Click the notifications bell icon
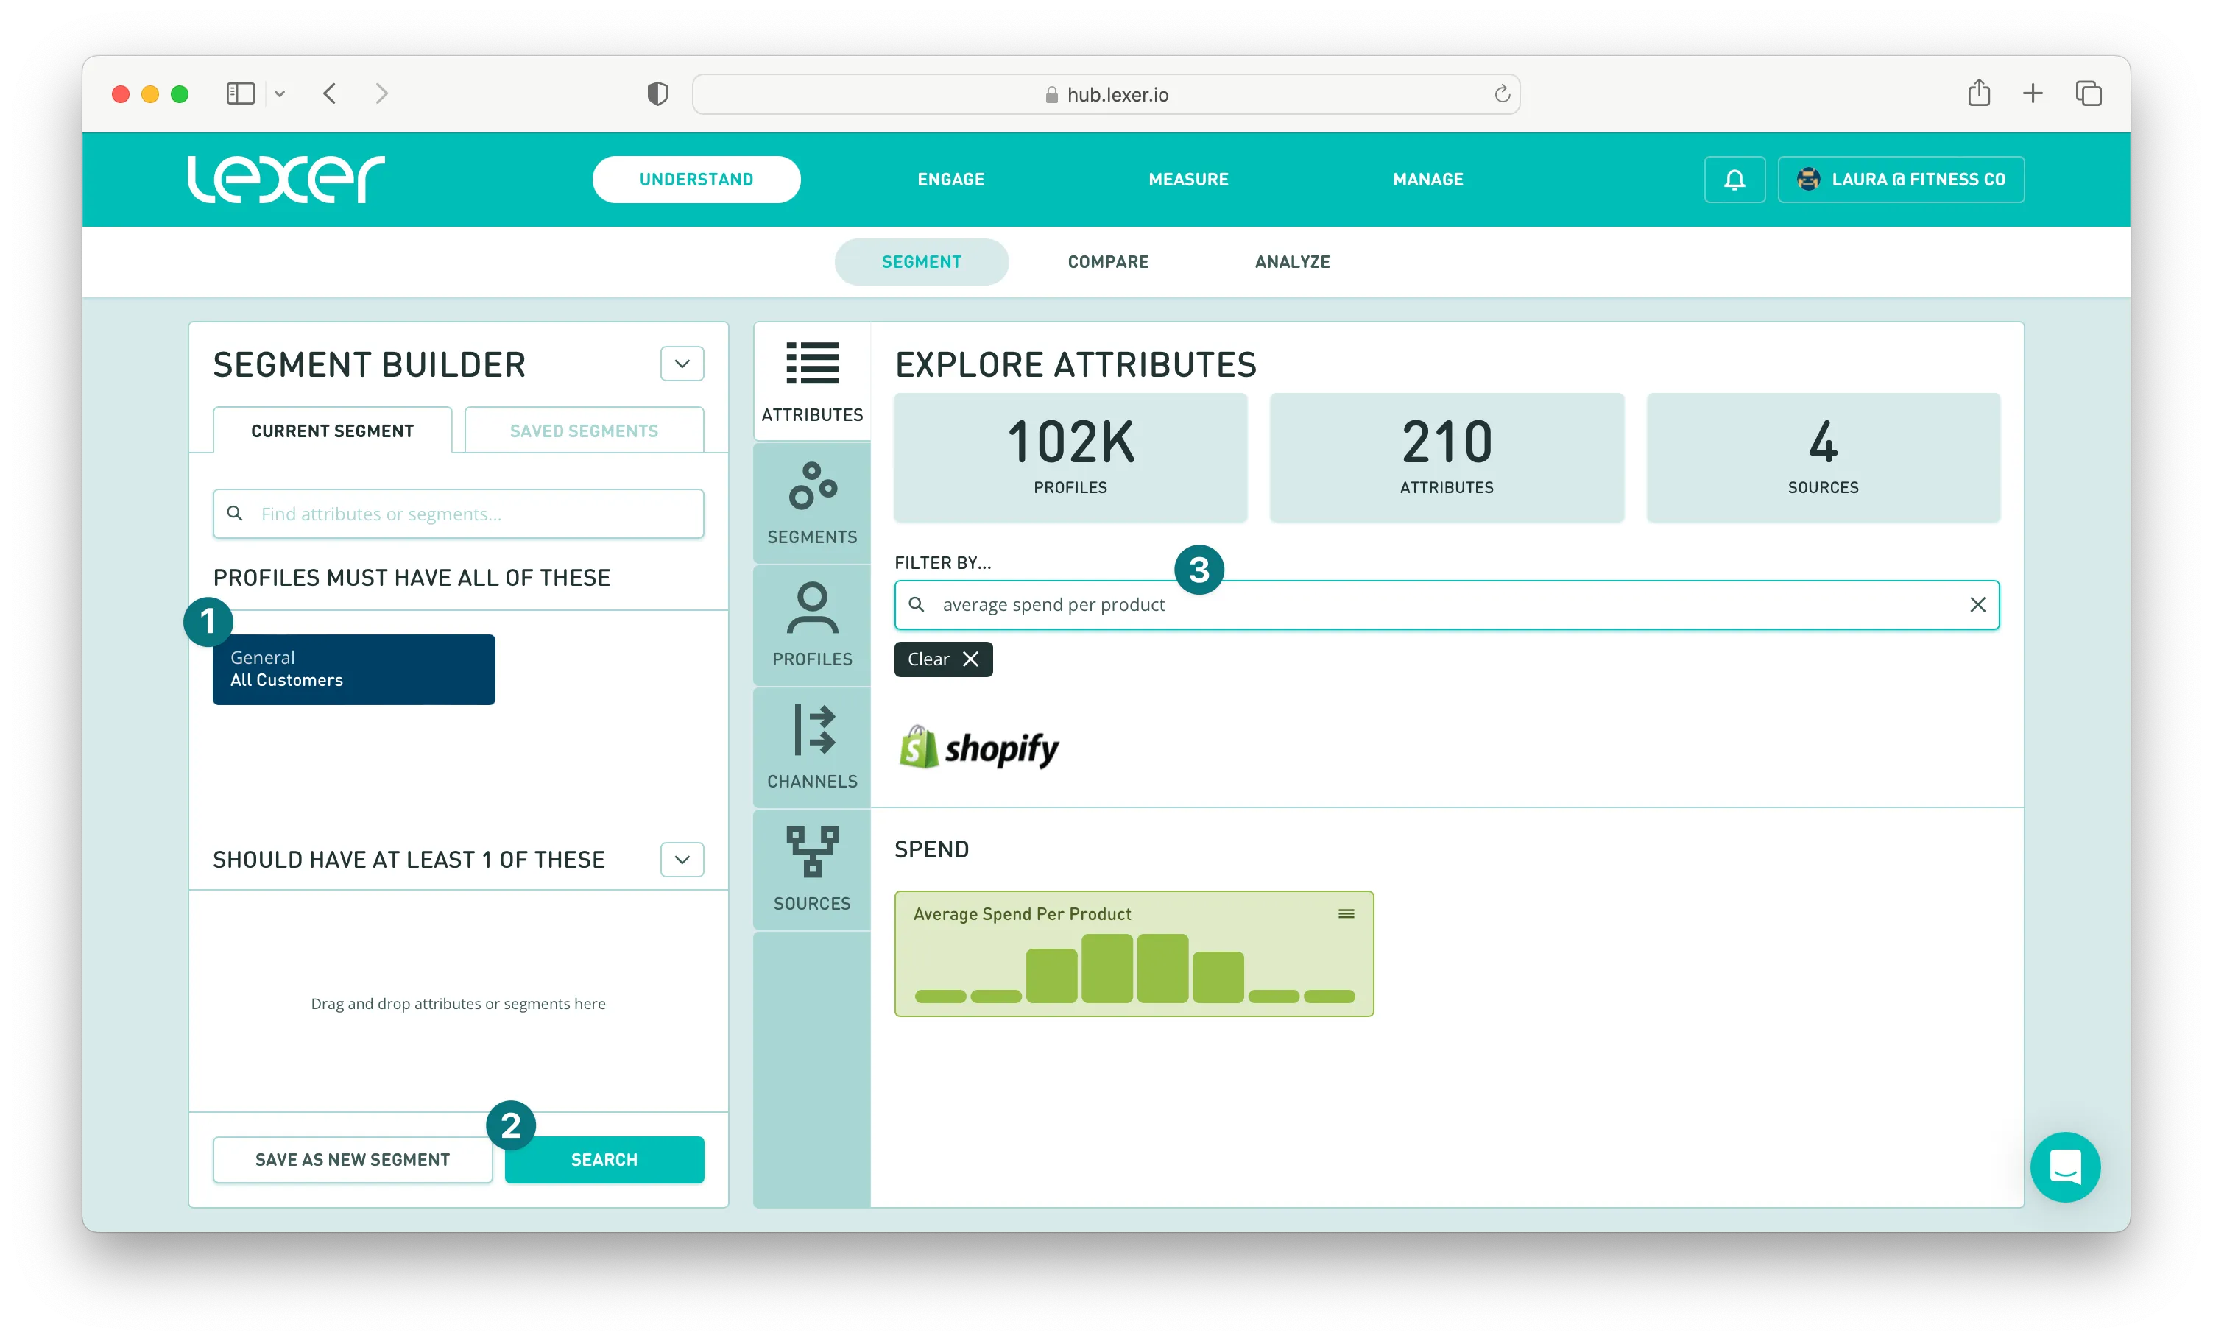The image size is (2213, 1341). (x=1734, y=180)
